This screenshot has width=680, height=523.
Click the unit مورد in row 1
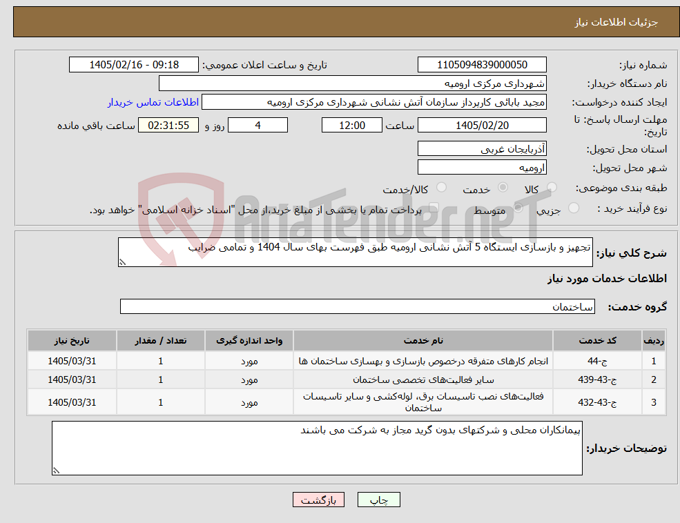[249, 360]
